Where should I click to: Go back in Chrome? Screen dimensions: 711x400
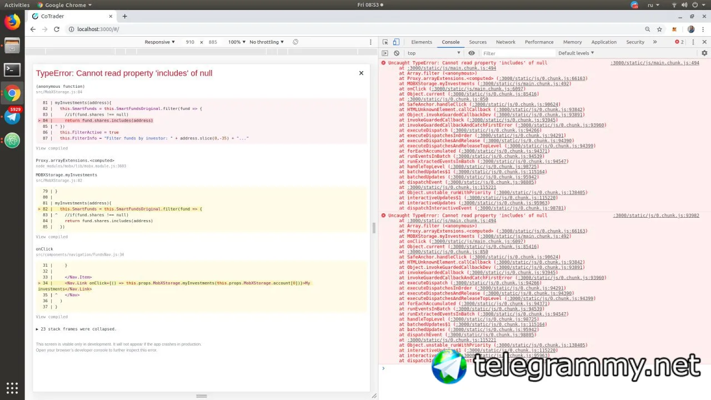[33, 29]
